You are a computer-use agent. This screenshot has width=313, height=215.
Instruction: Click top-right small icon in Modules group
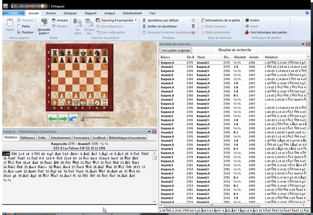(x=193, y=20)
